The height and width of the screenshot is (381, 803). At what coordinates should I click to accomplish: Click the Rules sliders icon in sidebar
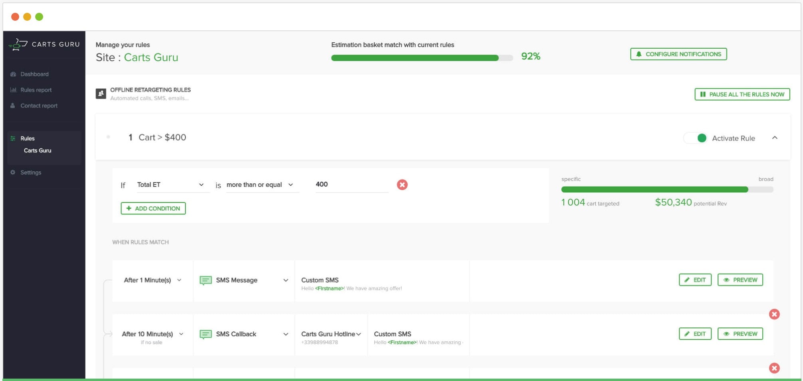coord(13,139)
